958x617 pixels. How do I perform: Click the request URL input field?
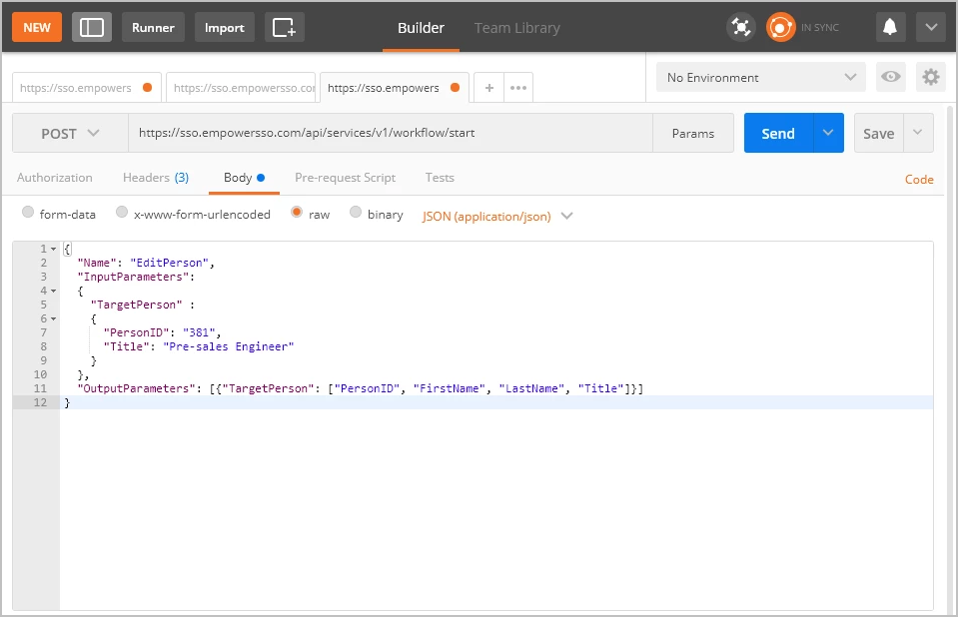[x=390, y=133]
